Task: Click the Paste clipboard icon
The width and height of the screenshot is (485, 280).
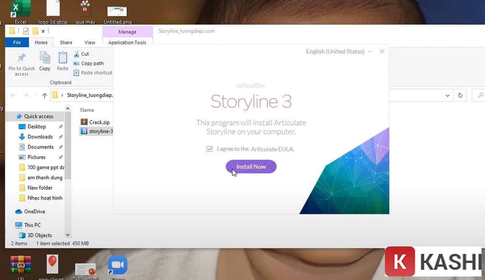Action: click(x=63, y=58)
